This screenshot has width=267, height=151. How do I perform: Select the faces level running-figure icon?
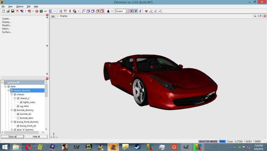pyautogui.click(x=70, y=11)
